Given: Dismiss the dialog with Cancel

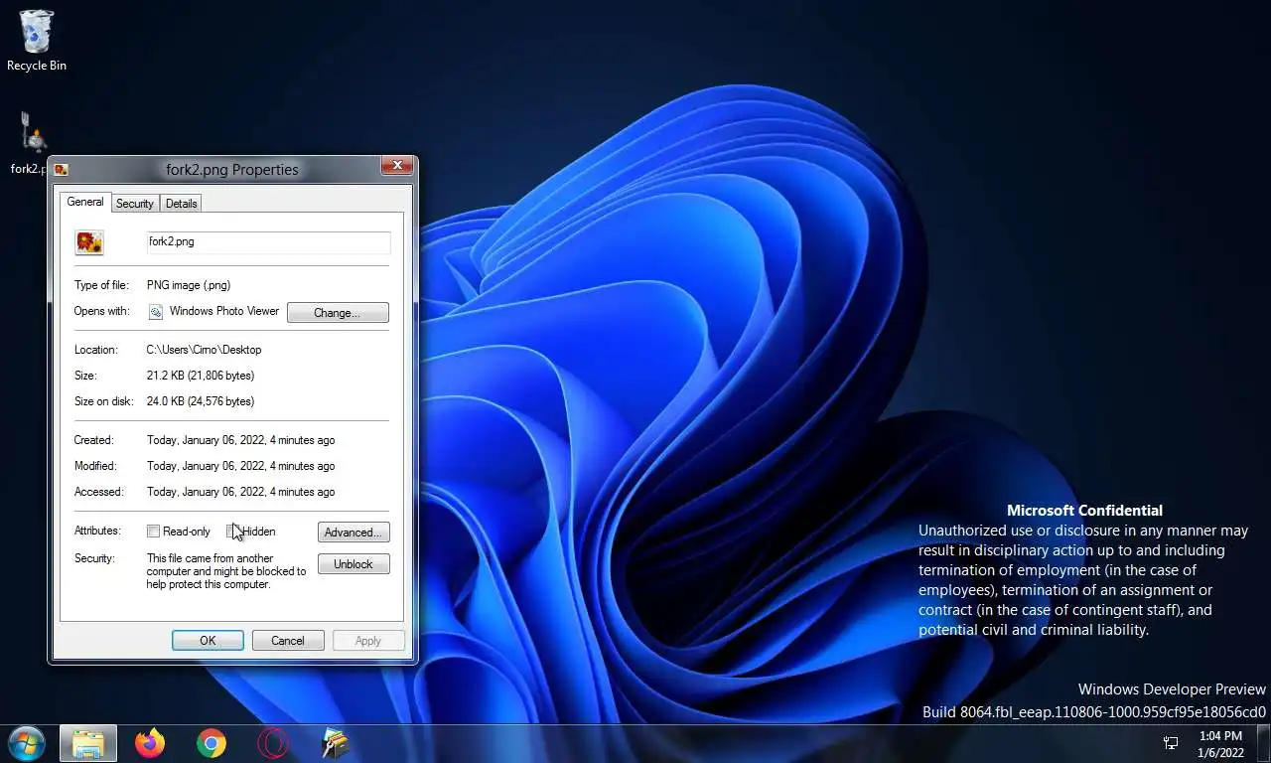Looking at the screenshot, I should (288, 641).
